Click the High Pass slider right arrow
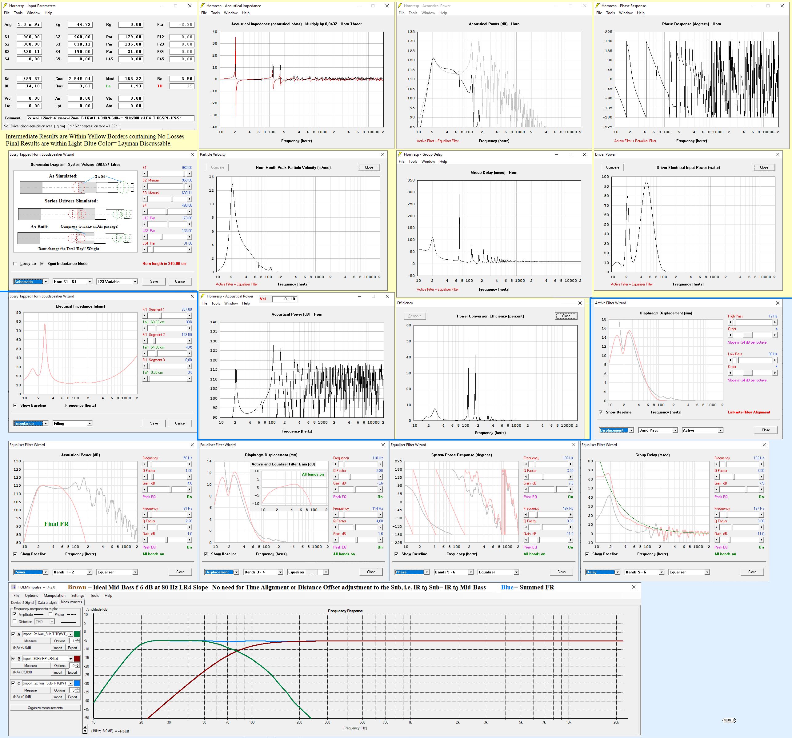 [775, 322]
